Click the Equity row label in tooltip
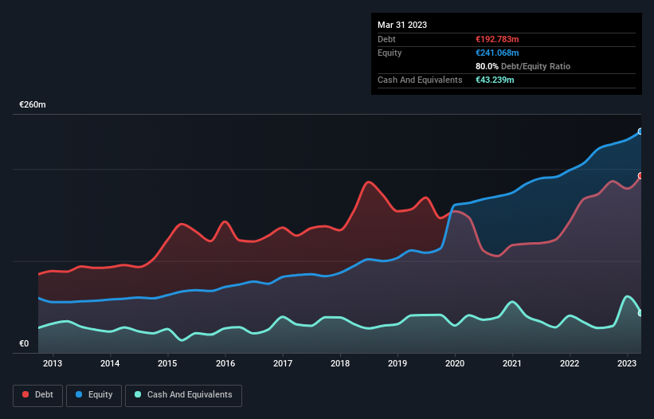The width and height of the screenshot is (654, 419). click(390, 53)
